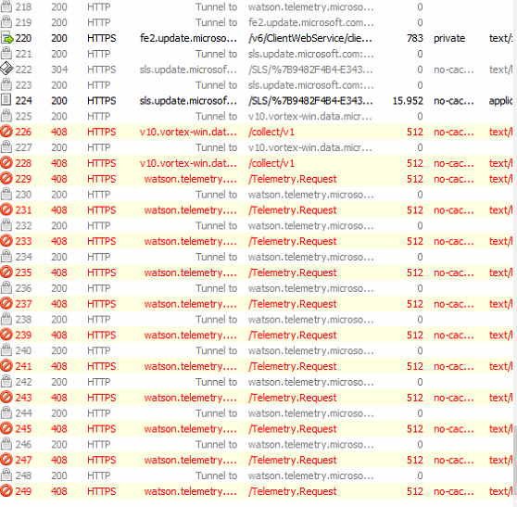
Task: Click the red error icon of session 239
Action: click(x=6, y=335)
